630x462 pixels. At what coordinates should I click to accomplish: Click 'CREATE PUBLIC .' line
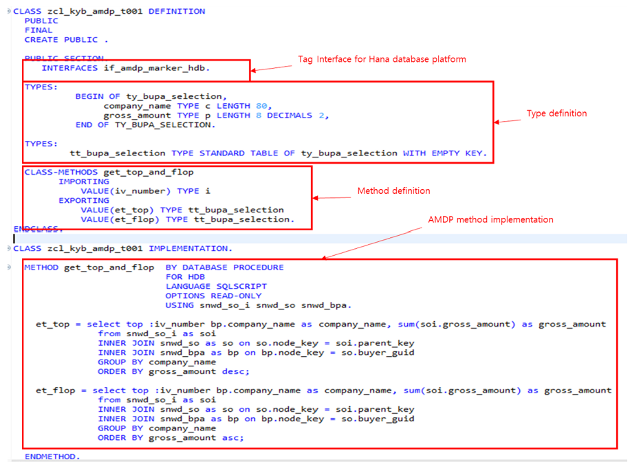tap(66, 40)
